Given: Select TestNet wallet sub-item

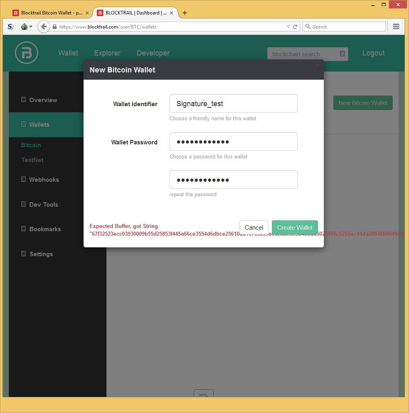Looking at the screenshot, I should point(33,160).
